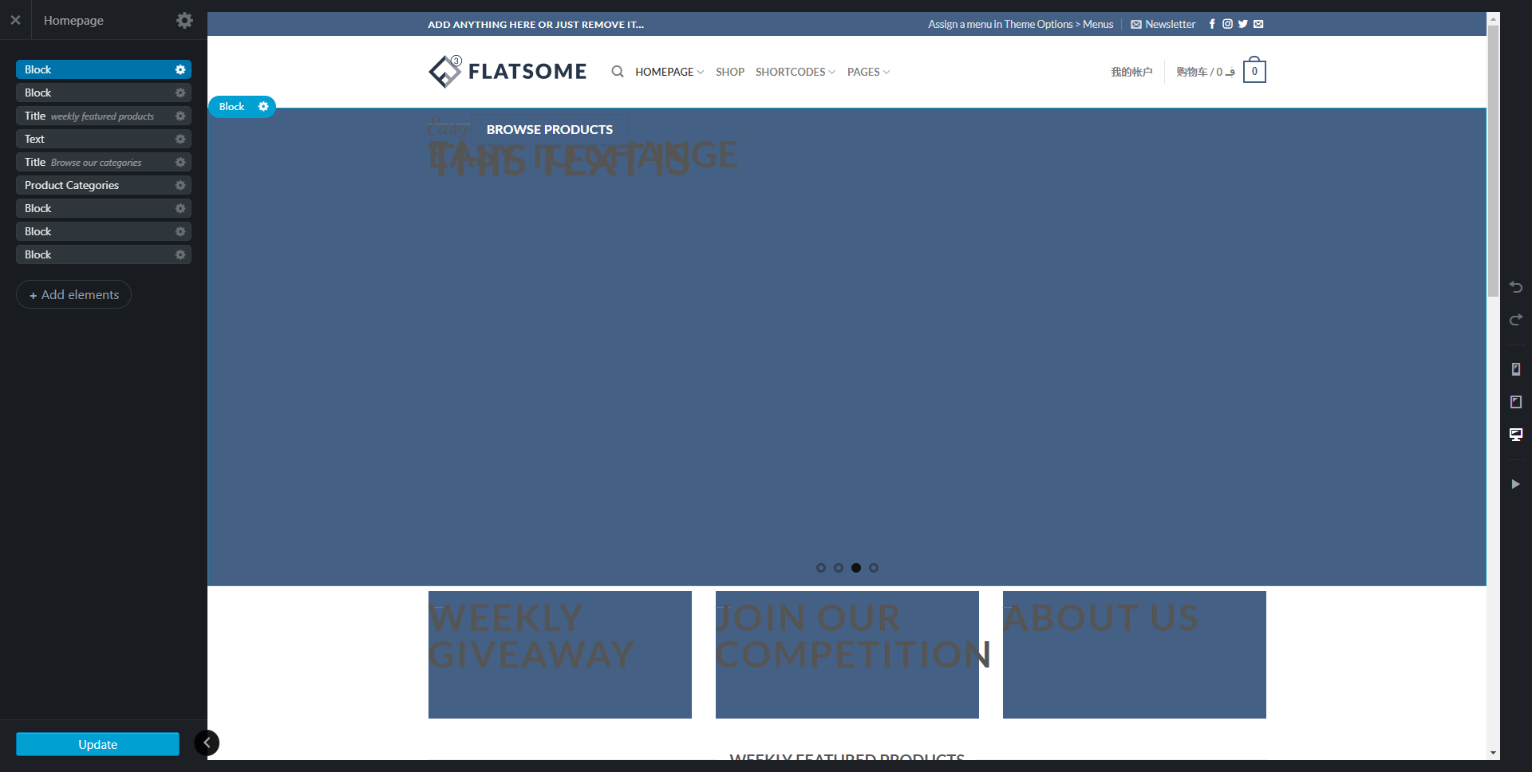This screenshot has width=1532, height=772.
Task: Click the Flatsome logo
Action: point(507,72)
